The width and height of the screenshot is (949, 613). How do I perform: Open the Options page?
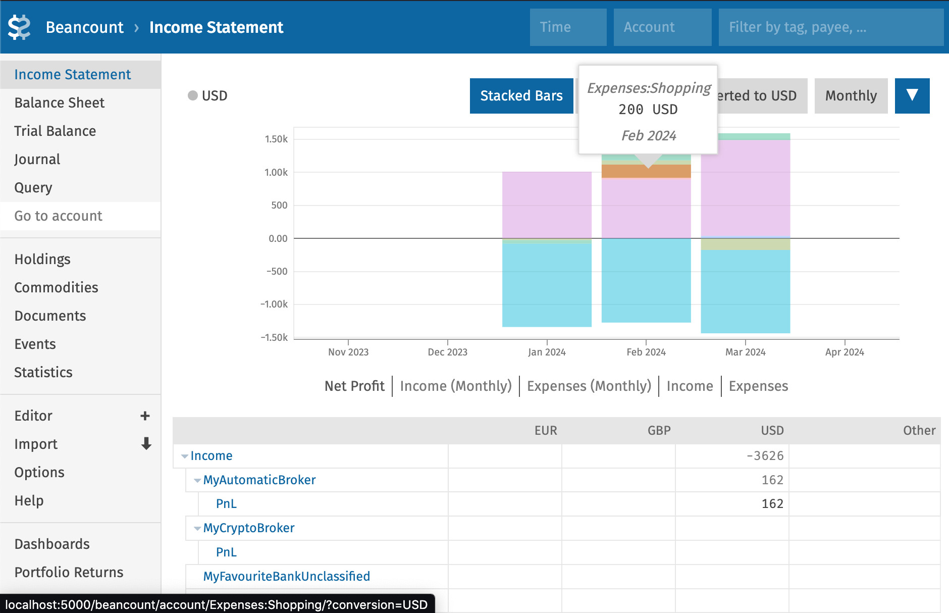[x=80, y=473]
